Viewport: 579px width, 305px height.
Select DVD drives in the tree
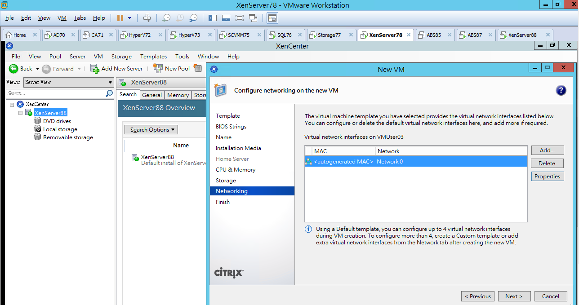tap(57, 121)
